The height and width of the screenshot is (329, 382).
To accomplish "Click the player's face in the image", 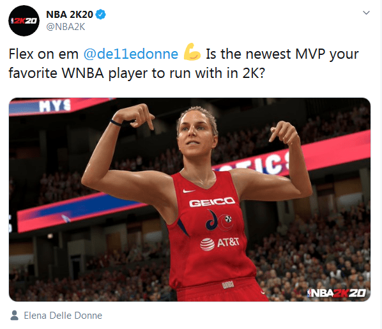I will click(196, 134).
